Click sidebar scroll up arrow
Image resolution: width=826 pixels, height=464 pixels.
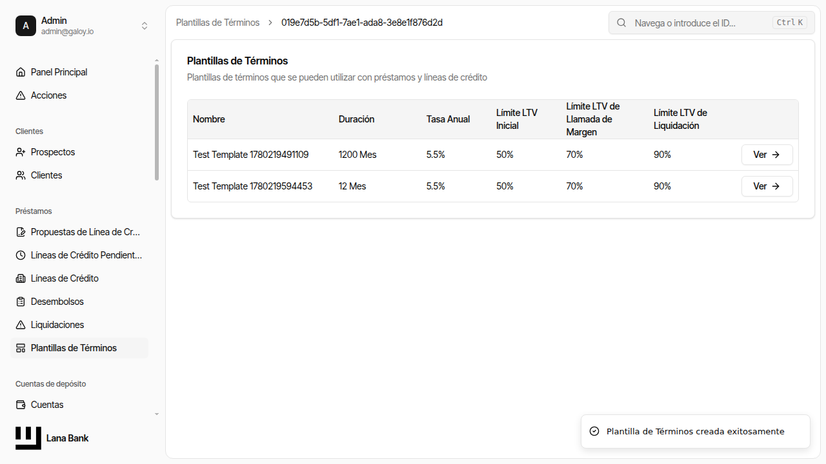[x=157, y=61]
